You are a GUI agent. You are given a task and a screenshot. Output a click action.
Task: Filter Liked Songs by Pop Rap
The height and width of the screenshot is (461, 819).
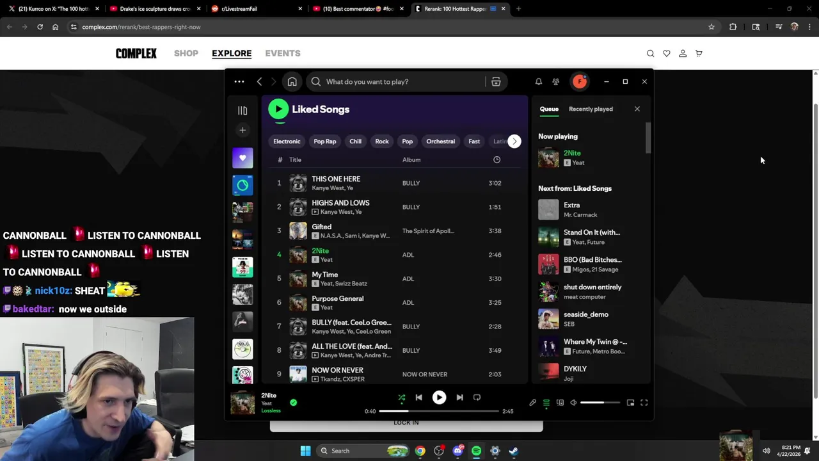325,142
